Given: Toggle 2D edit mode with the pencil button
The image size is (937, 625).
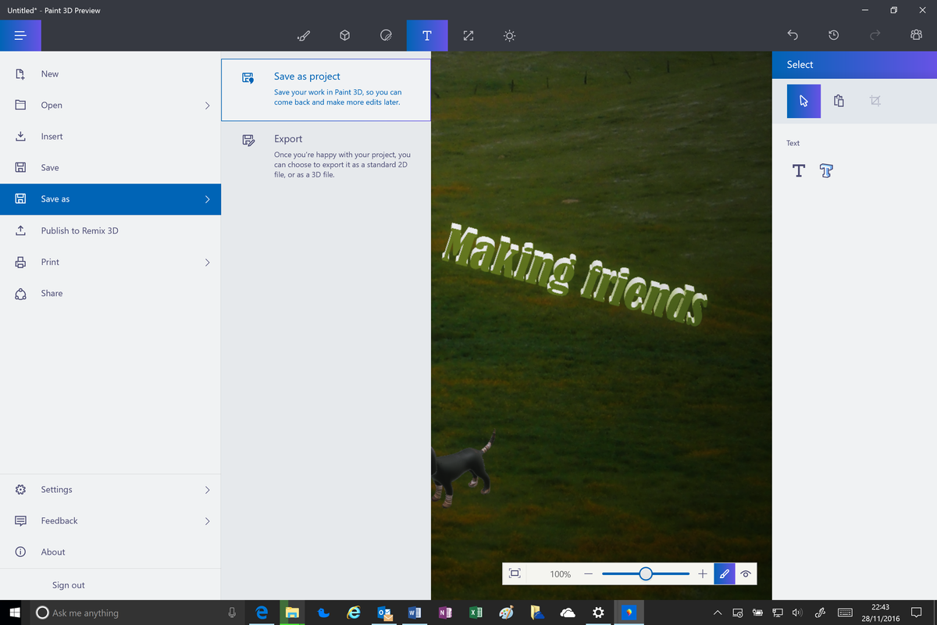Looking at the screenshot, I should pyautogui.click(x=724, y=573).
